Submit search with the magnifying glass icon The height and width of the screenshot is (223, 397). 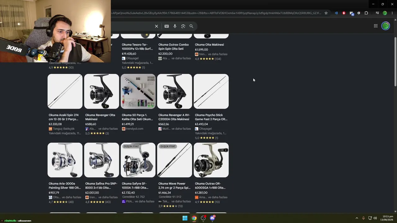tap(191, 26)
